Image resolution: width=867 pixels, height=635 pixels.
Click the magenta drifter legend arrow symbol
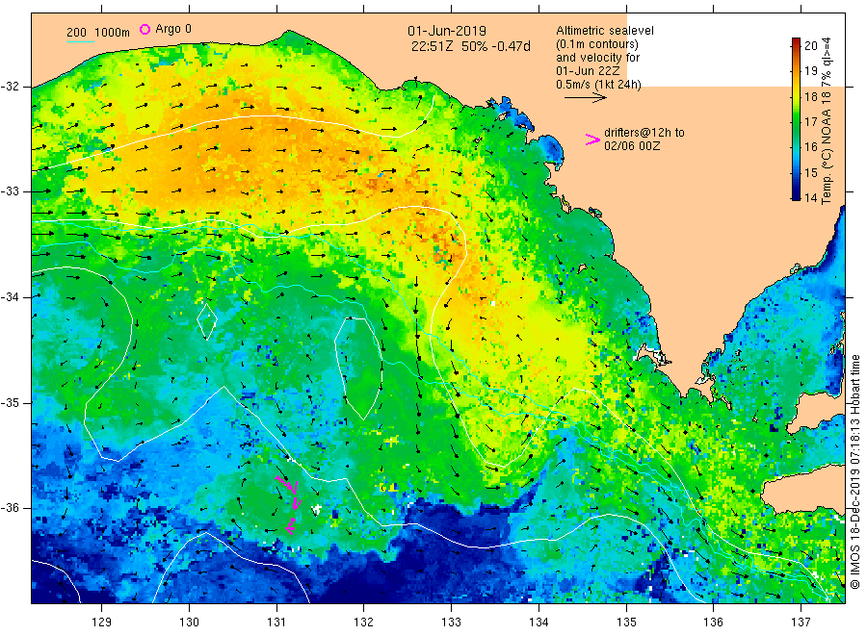point(592,140)
